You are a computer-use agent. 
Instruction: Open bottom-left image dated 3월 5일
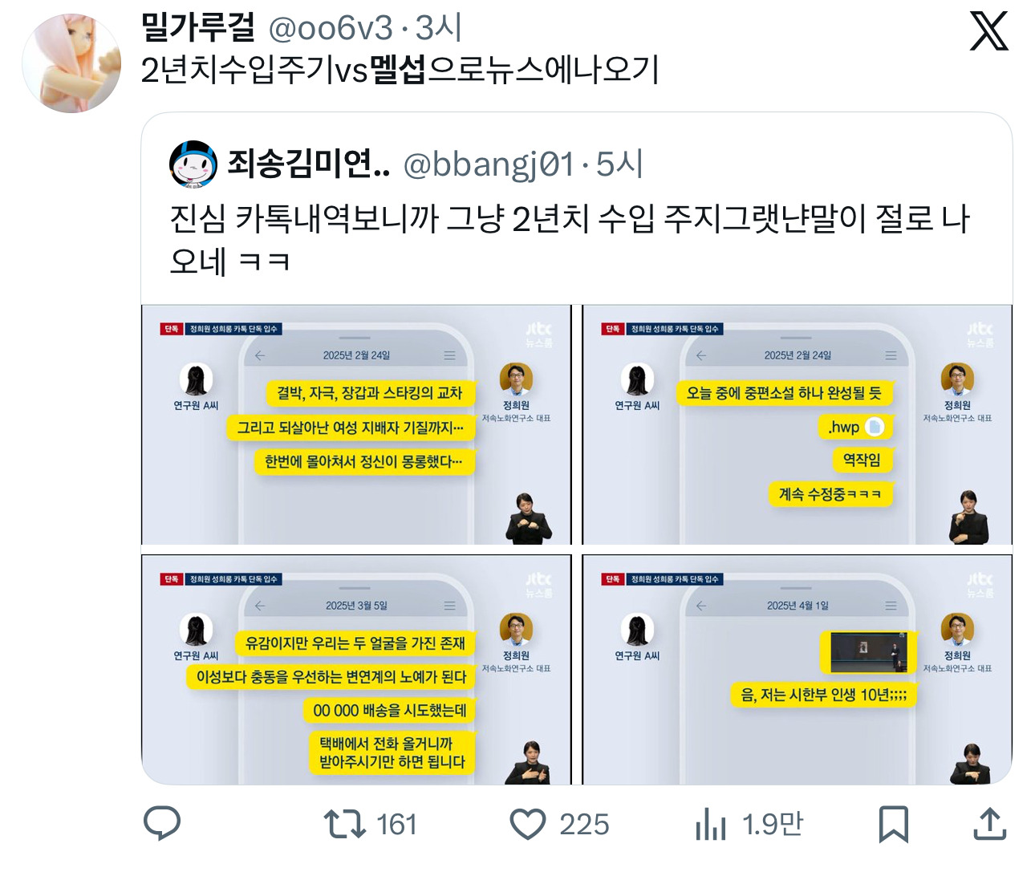click(356, 670)
